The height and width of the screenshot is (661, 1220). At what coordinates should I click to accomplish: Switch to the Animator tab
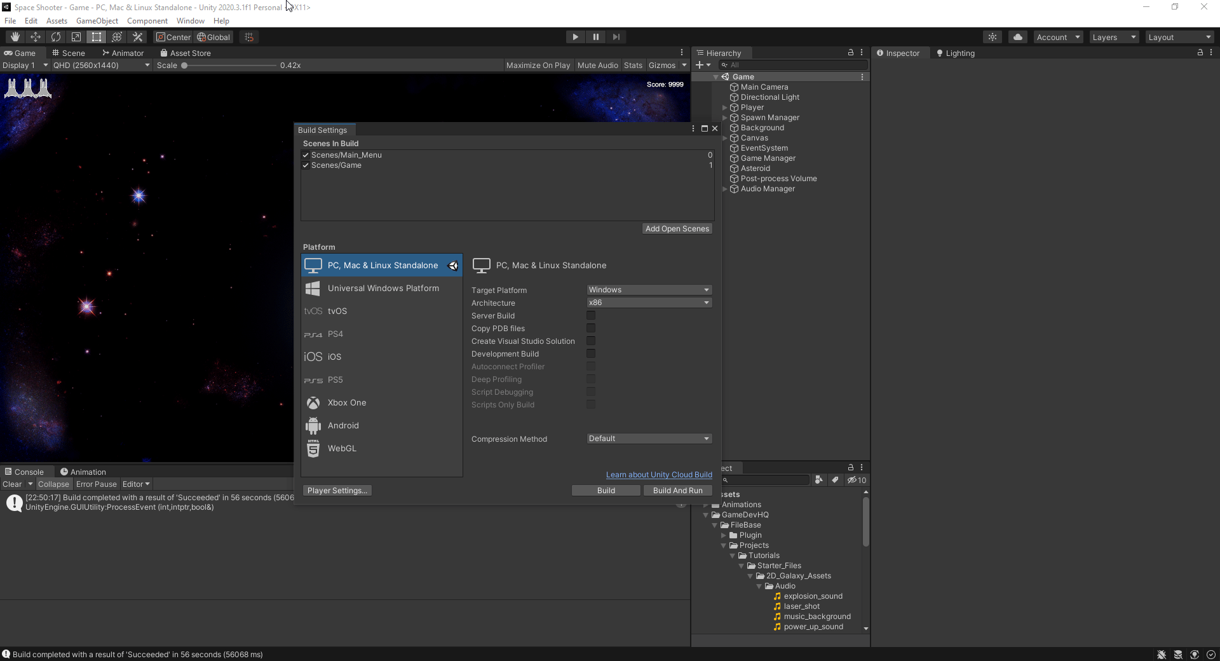point(123,53)
